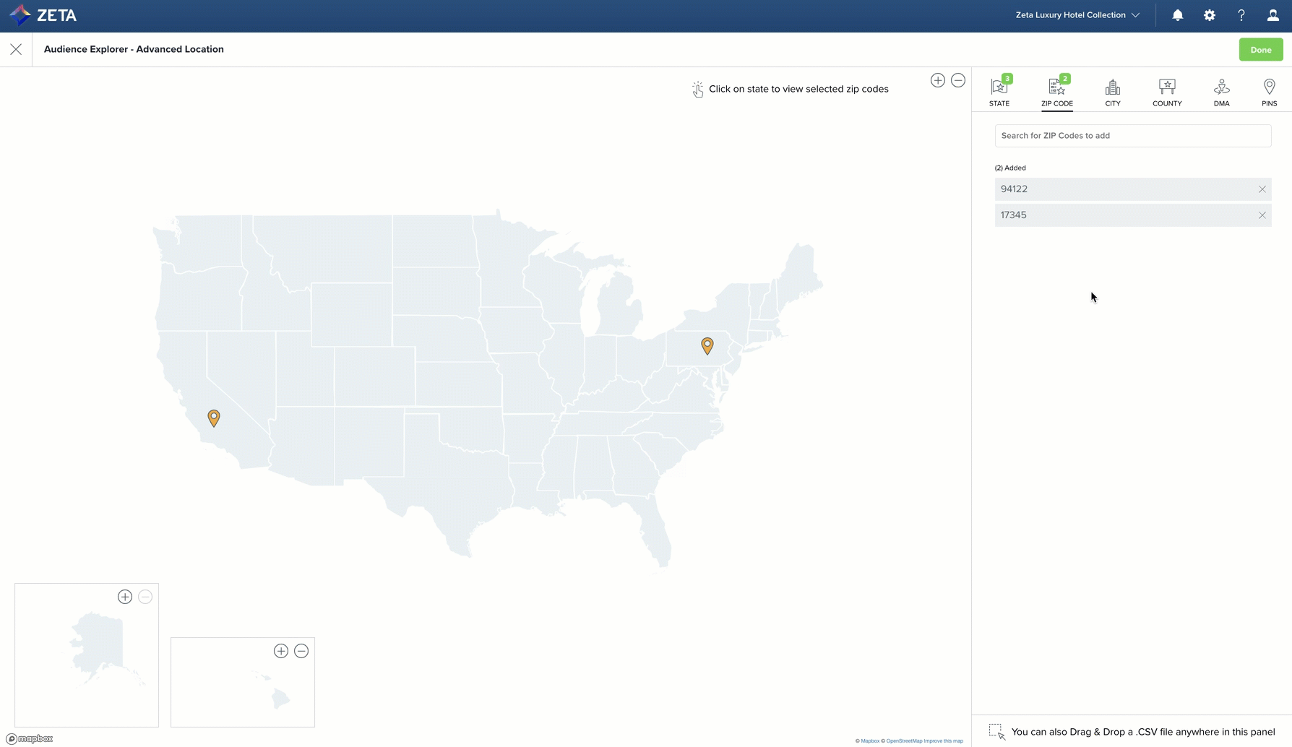Viewport: 1292px width, 747px height.
Task: Close the Audience Explorer panel
Action: click(16, 49)
